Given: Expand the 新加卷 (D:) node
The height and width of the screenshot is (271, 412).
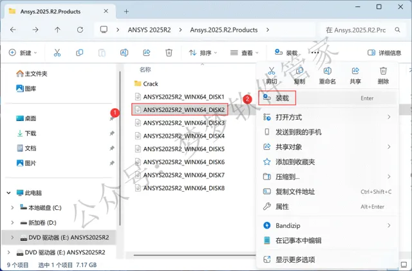Looking at the screenshot, I should pos(12,223).
